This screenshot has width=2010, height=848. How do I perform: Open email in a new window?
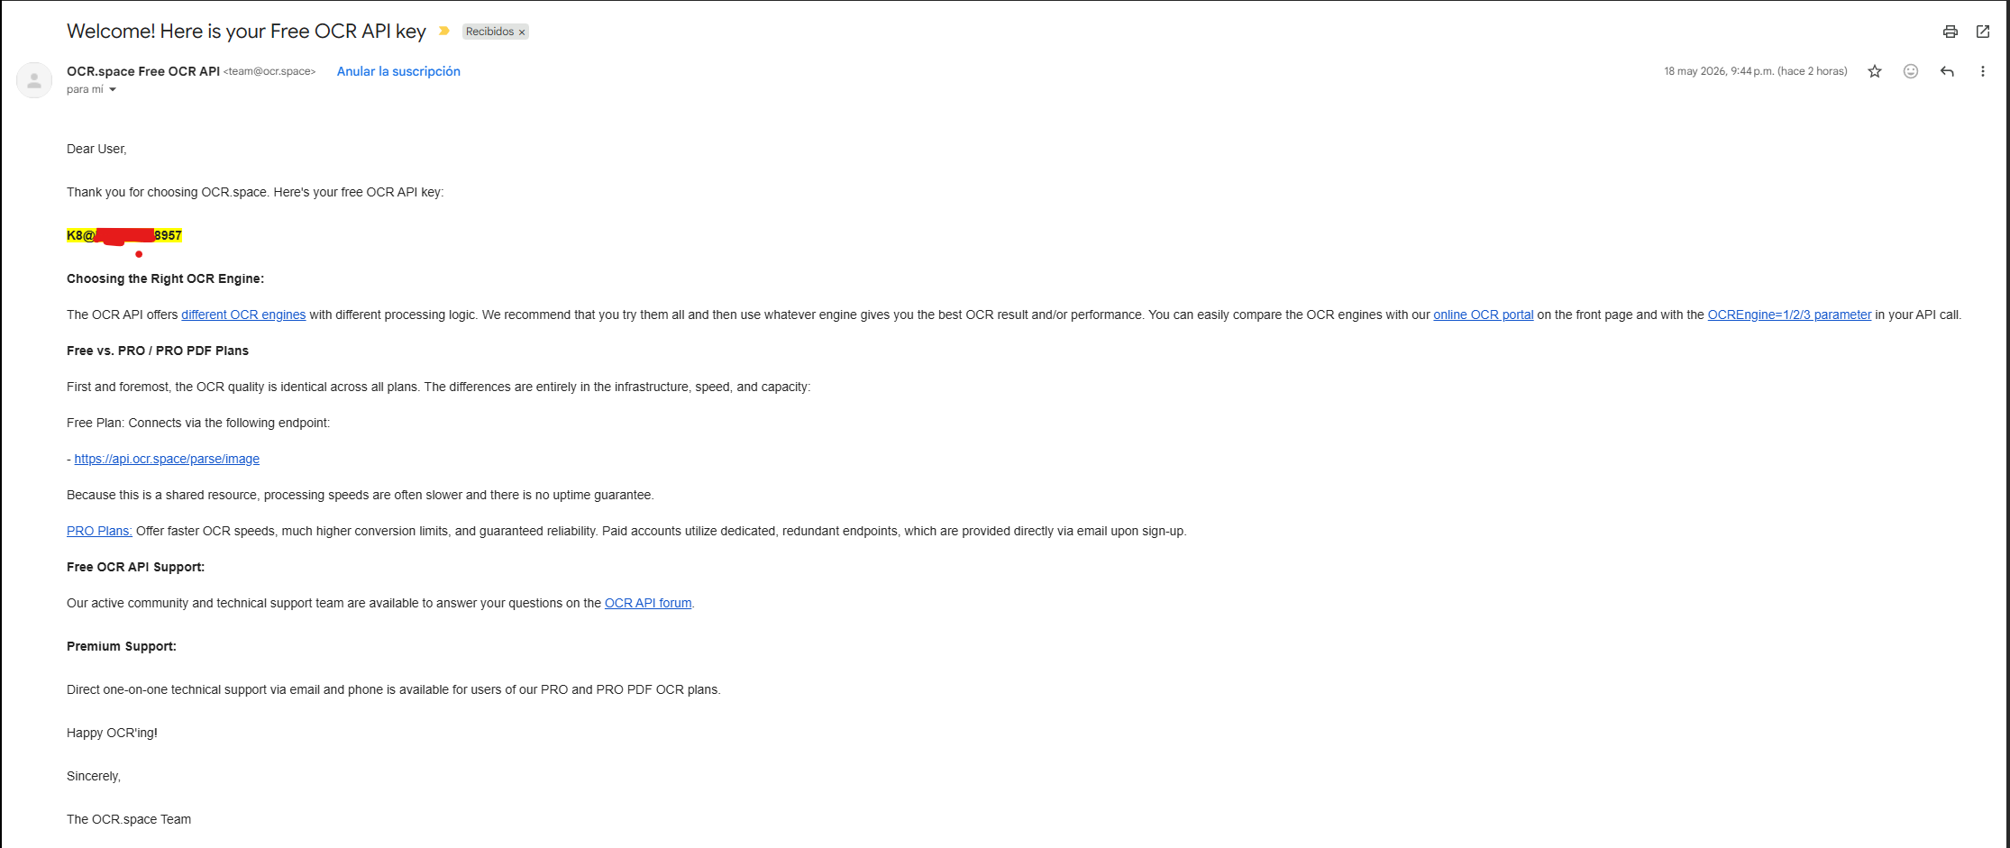(x=1983, y=32)
